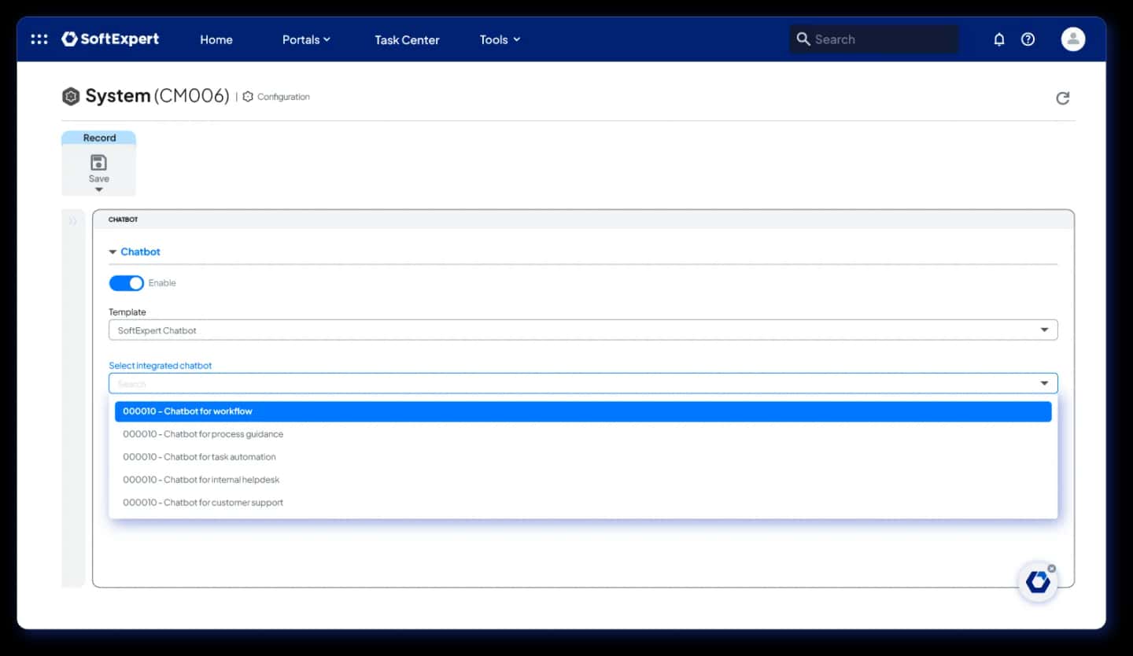Screen dimensions: 1133x656
Task: Open the Template dropdown
Action: (x=583, y=330)
